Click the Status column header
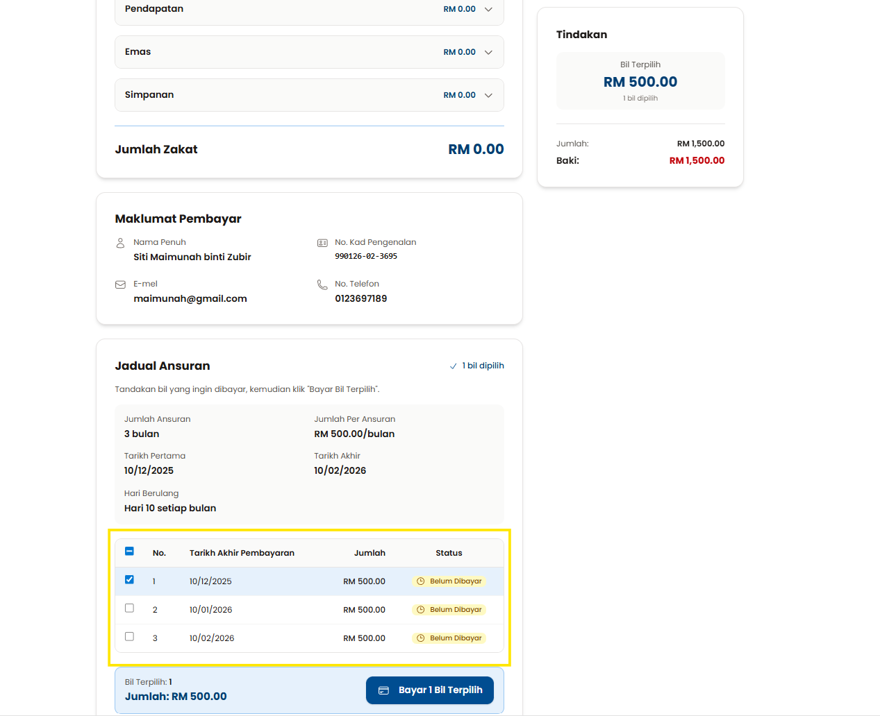 click(x=449, y=553)
